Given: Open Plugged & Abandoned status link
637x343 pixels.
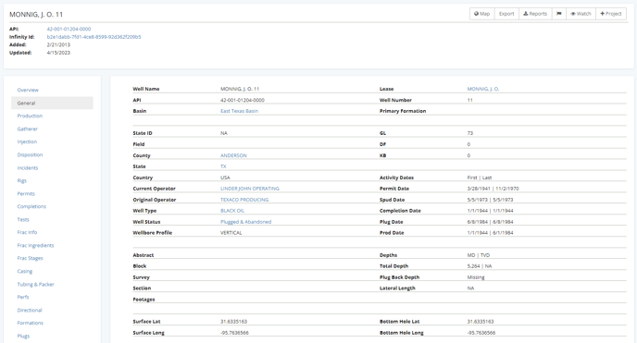Looking at the screenshot, I should click(245, 222).
